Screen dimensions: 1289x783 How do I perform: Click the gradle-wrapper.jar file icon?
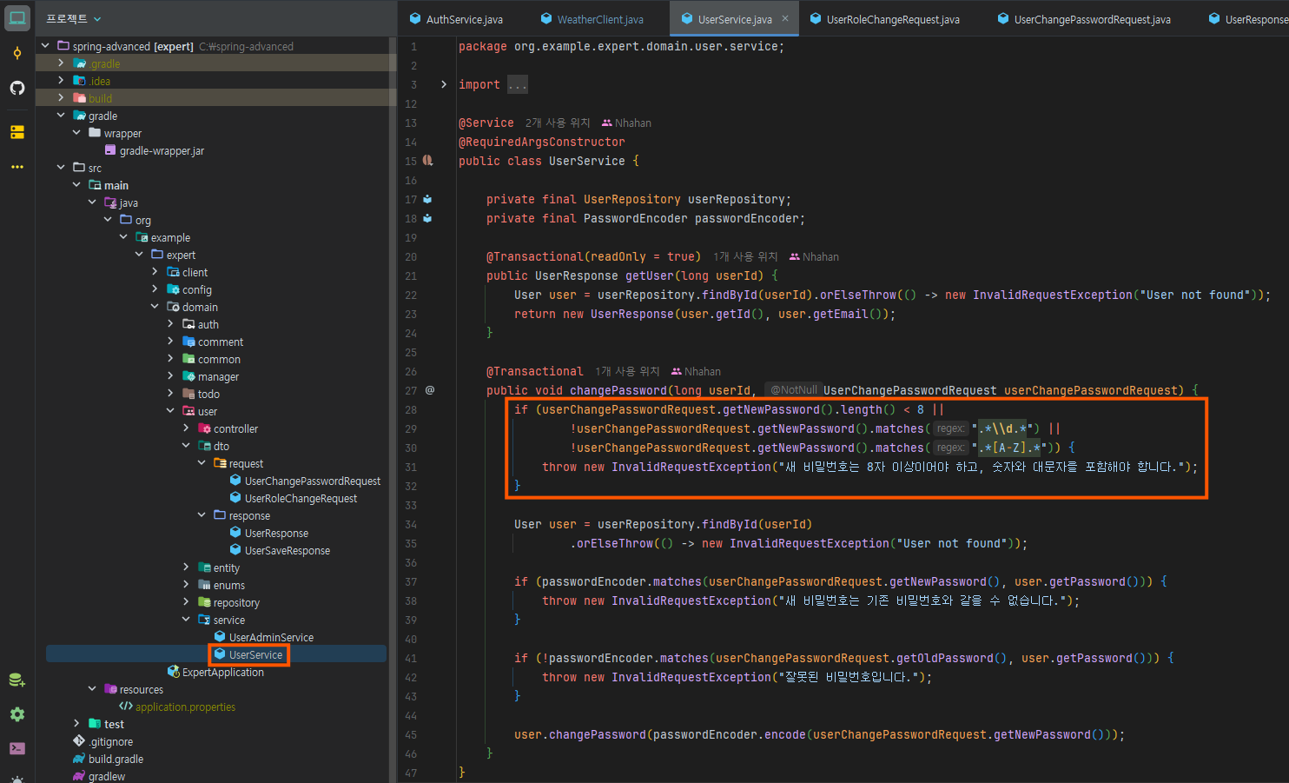tap(110, 150)
